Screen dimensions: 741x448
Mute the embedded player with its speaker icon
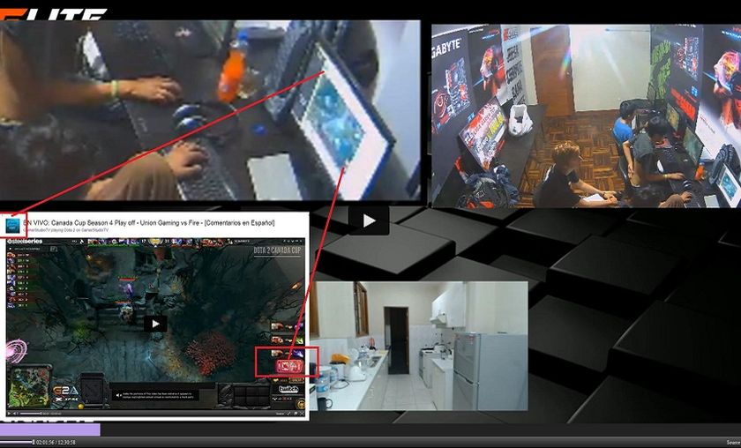(15, 413)
